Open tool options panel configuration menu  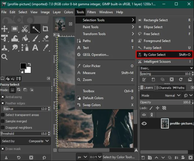tap(48, 78)
